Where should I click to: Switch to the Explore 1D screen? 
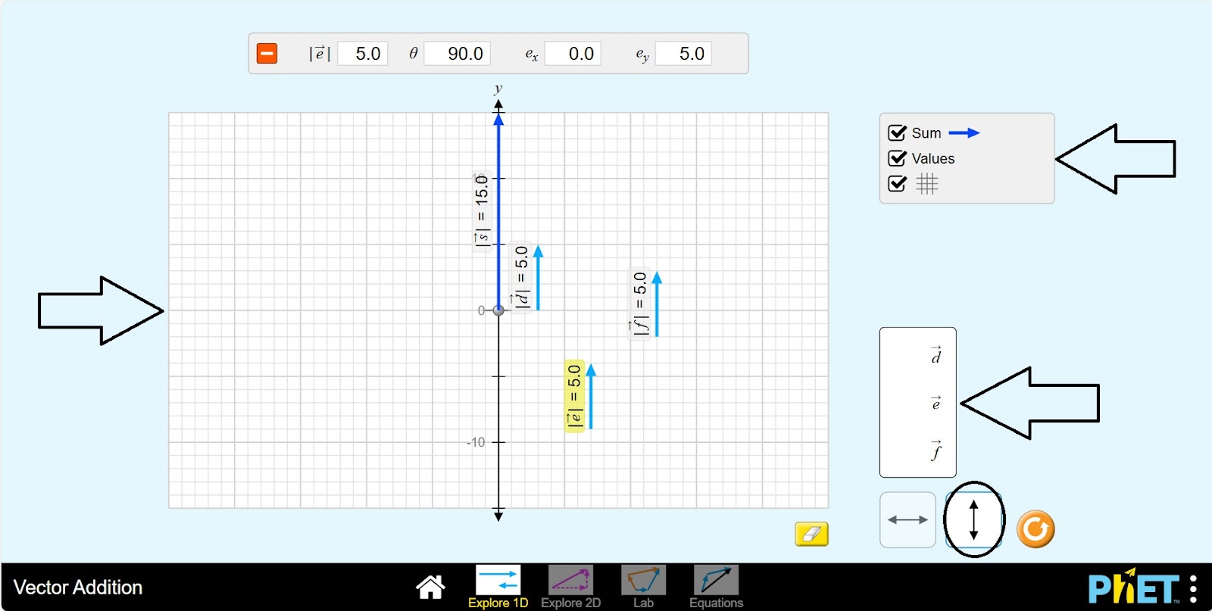point(498,586)
